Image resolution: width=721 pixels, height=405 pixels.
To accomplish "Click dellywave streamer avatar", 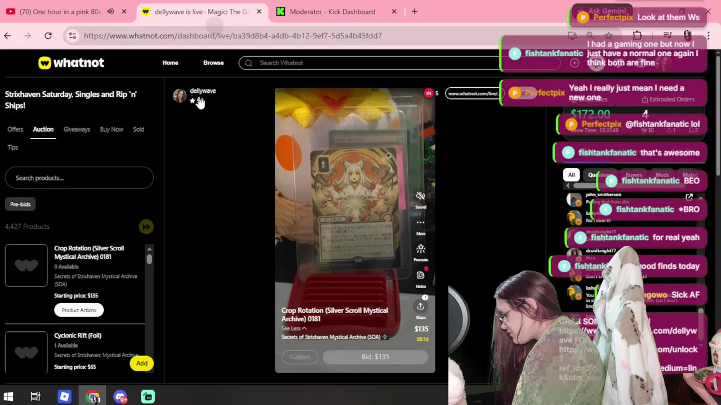I will pyautogui.click(x=180, y=96).
